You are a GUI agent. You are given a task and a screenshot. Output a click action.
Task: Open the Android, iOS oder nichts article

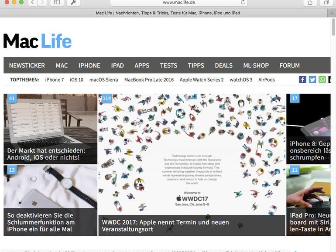coord(46,154)
